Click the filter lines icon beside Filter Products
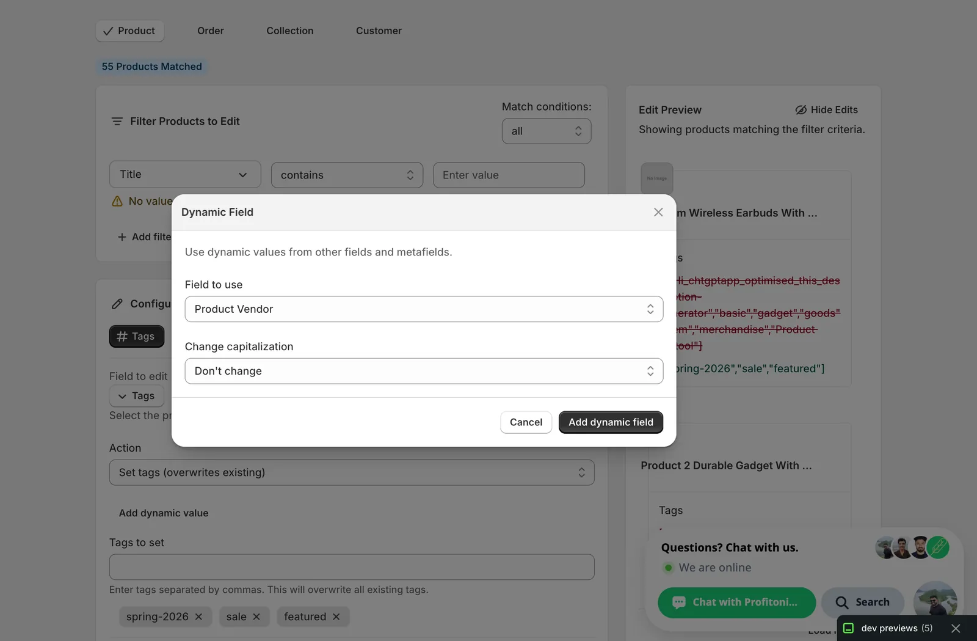Image resolution: width=977 pixels, height=641 pixels. pos(117,122)
